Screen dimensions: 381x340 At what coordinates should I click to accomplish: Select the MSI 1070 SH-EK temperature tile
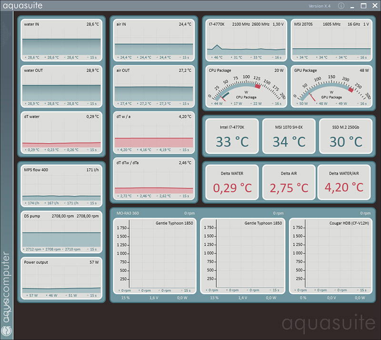289,136
